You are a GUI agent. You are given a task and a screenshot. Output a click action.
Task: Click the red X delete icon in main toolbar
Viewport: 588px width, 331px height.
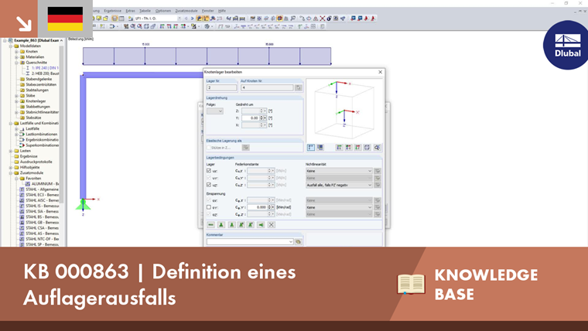[323, 18]
